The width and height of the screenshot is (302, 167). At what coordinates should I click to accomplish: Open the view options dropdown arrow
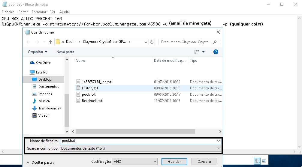[x=204, y=52]
